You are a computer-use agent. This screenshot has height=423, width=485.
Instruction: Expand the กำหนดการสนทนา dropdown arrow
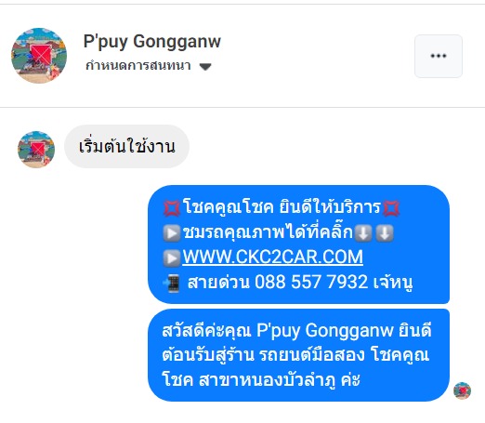[205, 66]
